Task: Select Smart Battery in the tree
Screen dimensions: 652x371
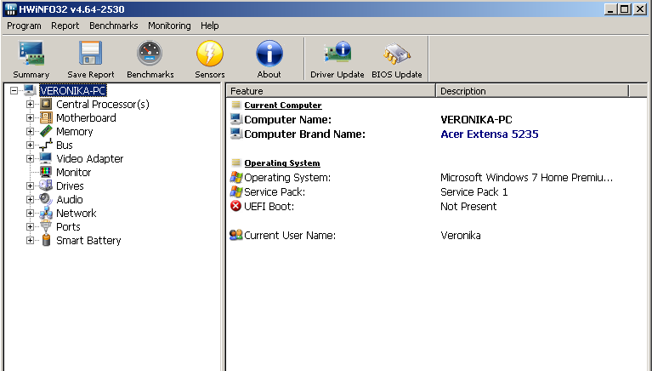Action: pos(88,241)
